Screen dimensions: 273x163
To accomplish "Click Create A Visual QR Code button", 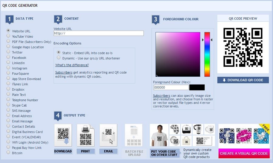I will coord(244,153).
